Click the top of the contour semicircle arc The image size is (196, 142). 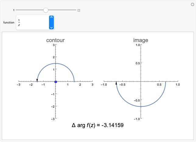point(56,63)
